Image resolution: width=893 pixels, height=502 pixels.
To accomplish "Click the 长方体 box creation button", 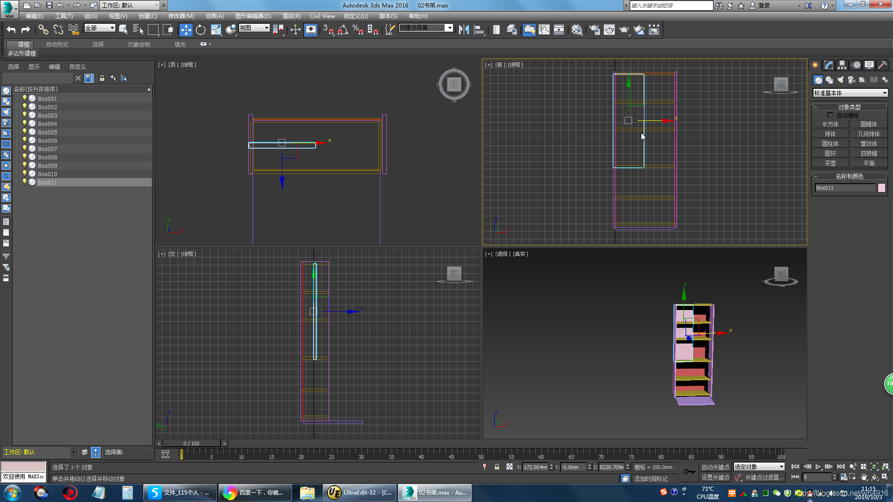I will click(830, 124).
